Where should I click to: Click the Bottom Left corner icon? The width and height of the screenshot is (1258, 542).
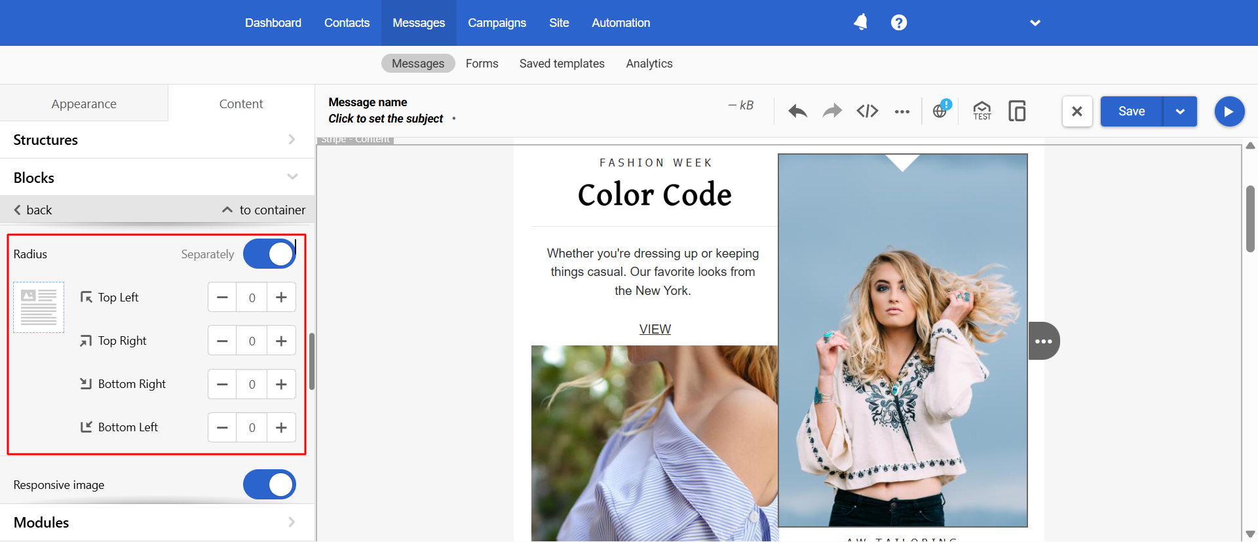coord(86,427)
